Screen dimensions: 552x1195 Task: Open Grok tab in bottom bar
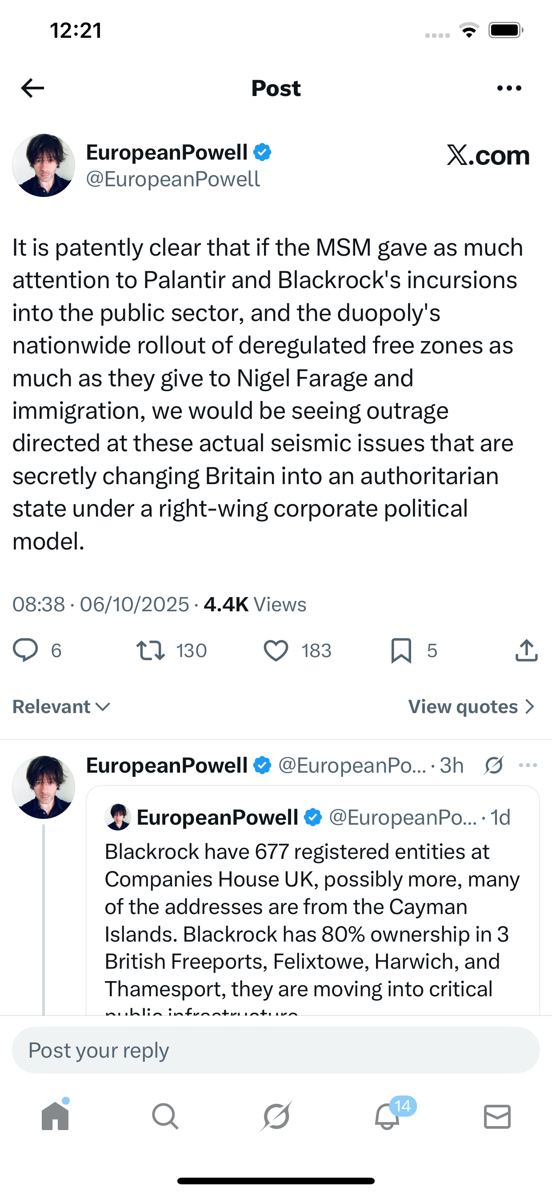(276, 1116)
